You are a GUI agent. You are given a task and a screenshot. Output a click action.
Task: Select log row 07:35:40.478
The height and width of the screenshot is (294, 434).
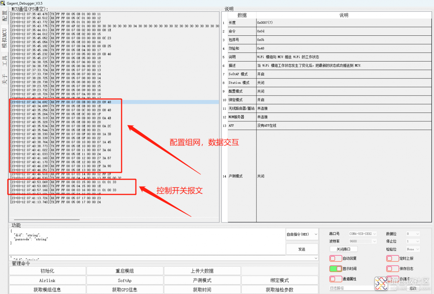(x=114, y=14)
